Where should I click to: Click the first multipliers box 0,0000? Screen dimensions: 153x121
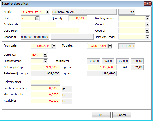click(x=94, y=61)
